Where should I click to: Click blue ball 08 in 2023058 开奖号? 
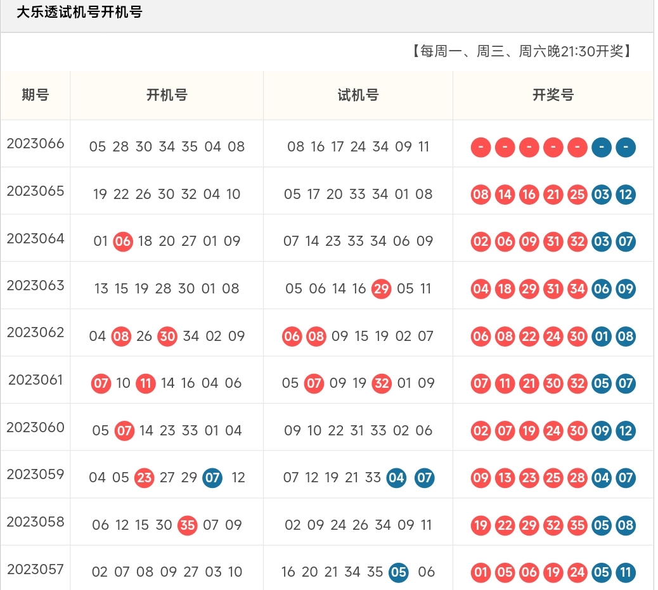pos(626,525)
